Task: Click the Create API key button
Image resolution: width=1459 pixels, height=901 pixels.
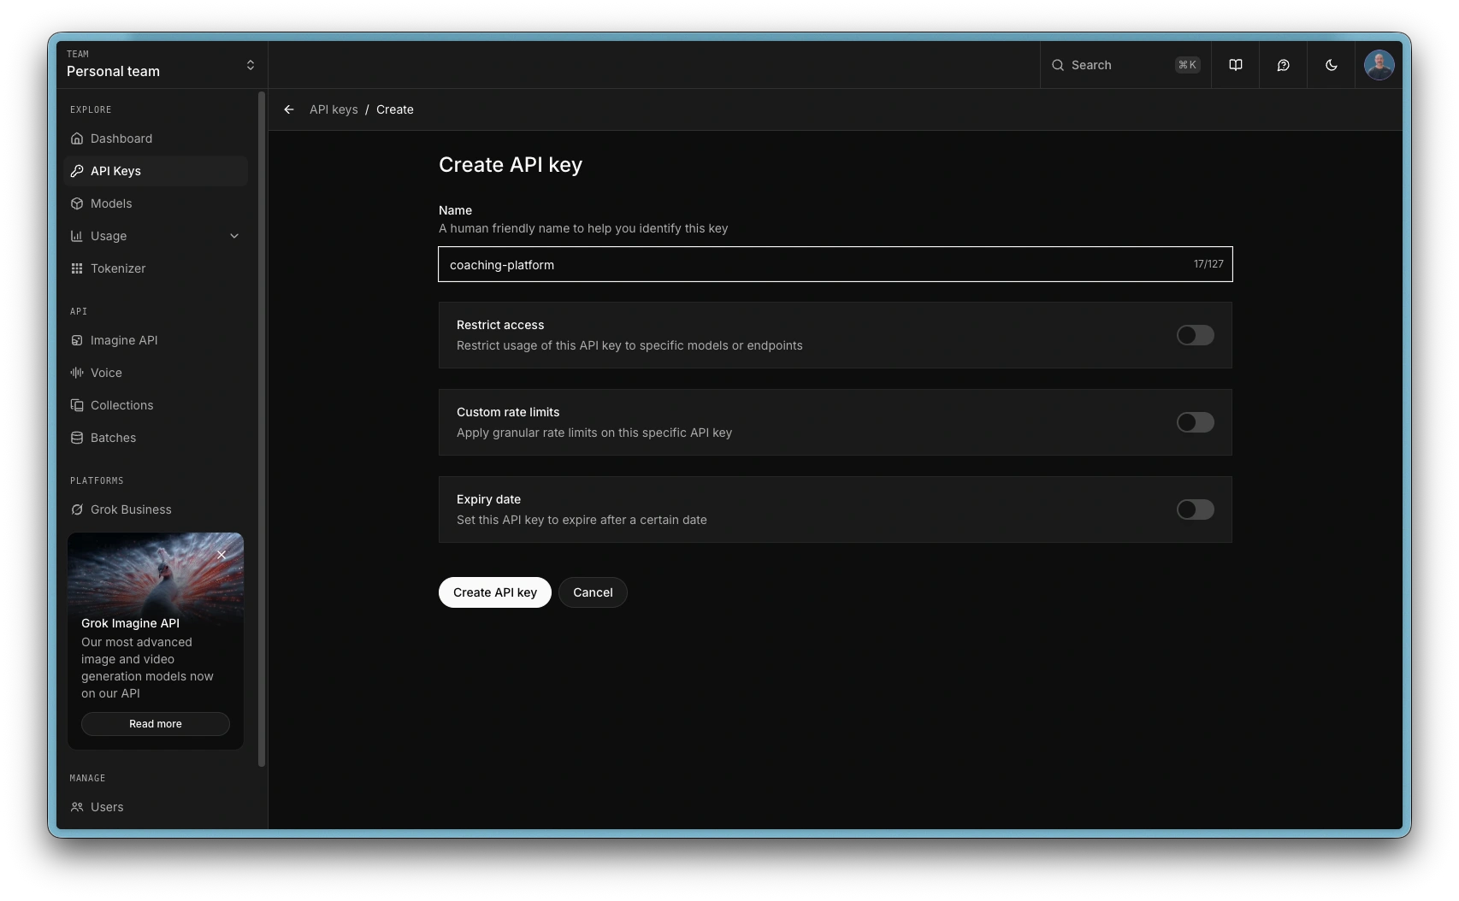Action: (494, 592)
